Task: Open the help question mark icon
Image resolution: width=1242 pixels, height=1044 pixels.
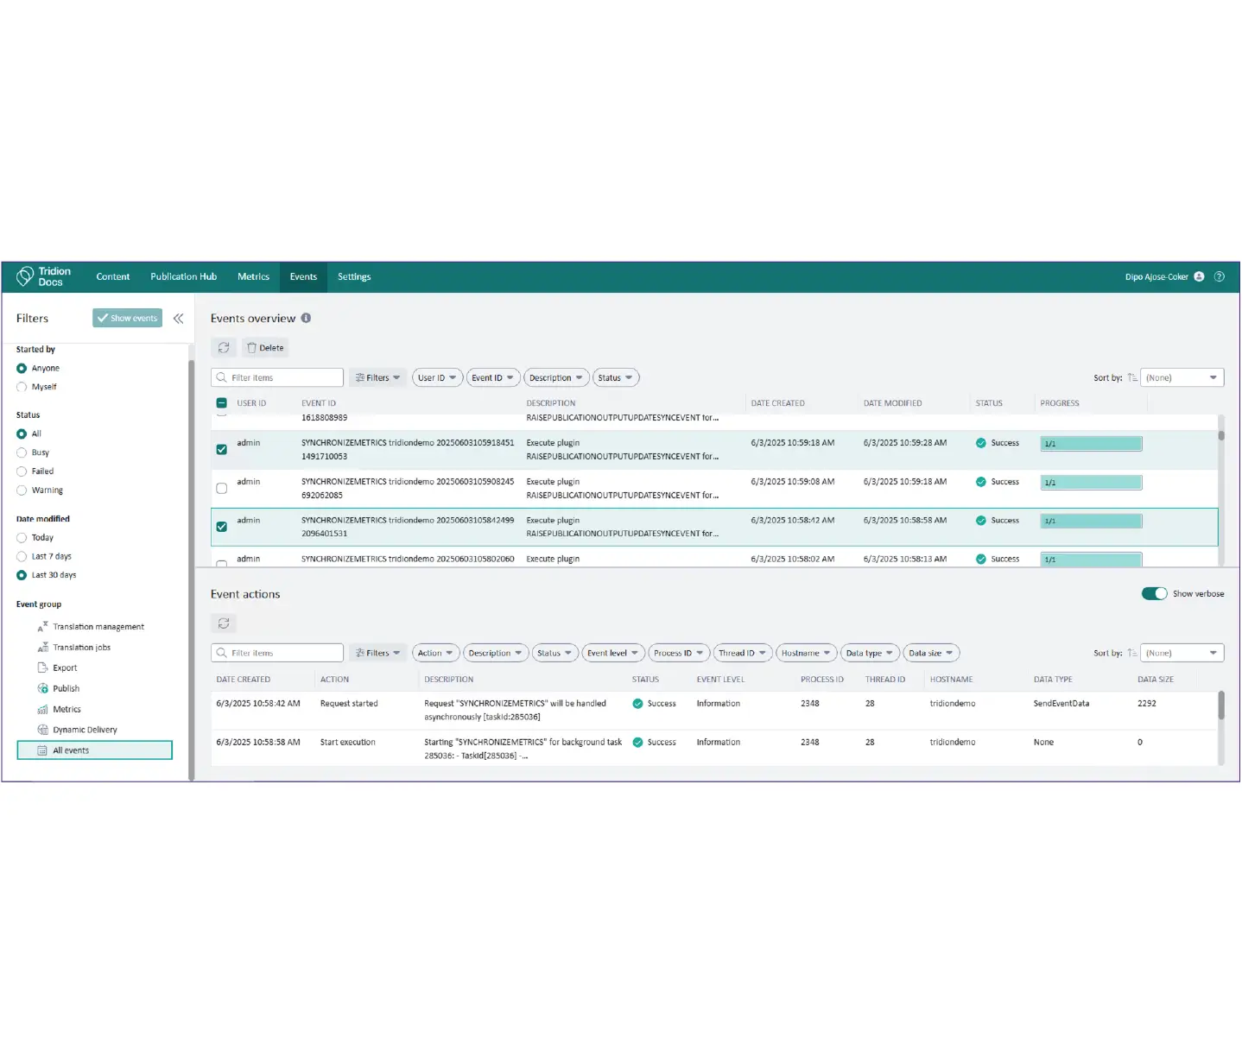Action: coord(1220,277)
